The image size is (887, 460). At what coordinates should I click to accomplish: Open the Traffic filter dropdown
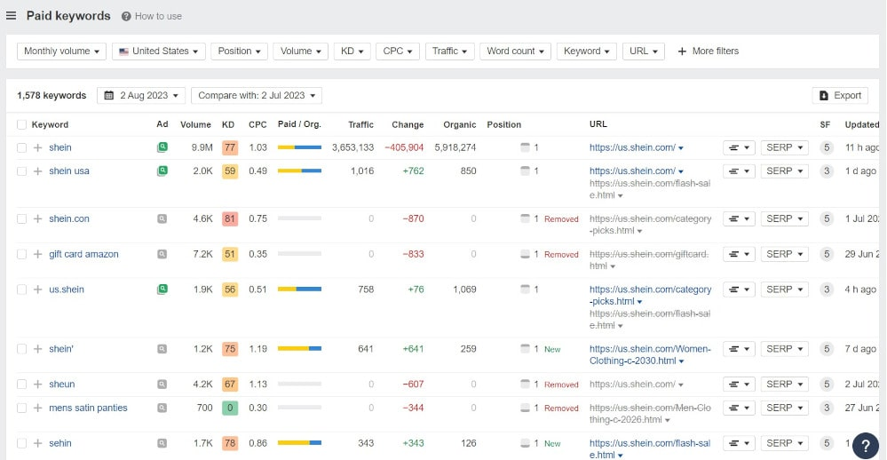coord(450,51)
